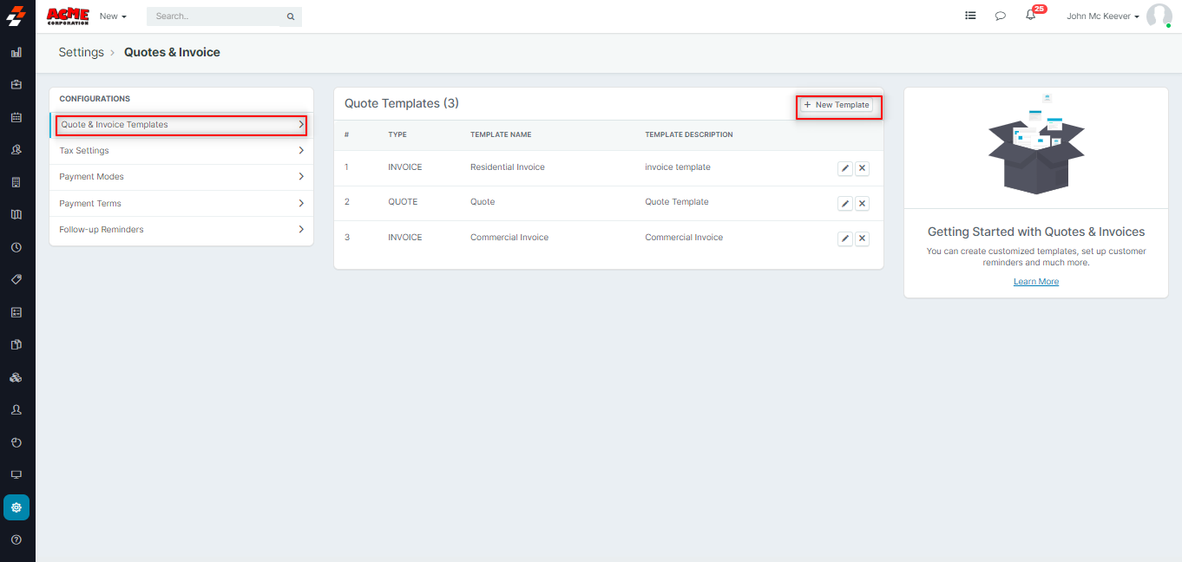
Task: Edit the Residential Invoice template
Action: (x=845, y=168)
